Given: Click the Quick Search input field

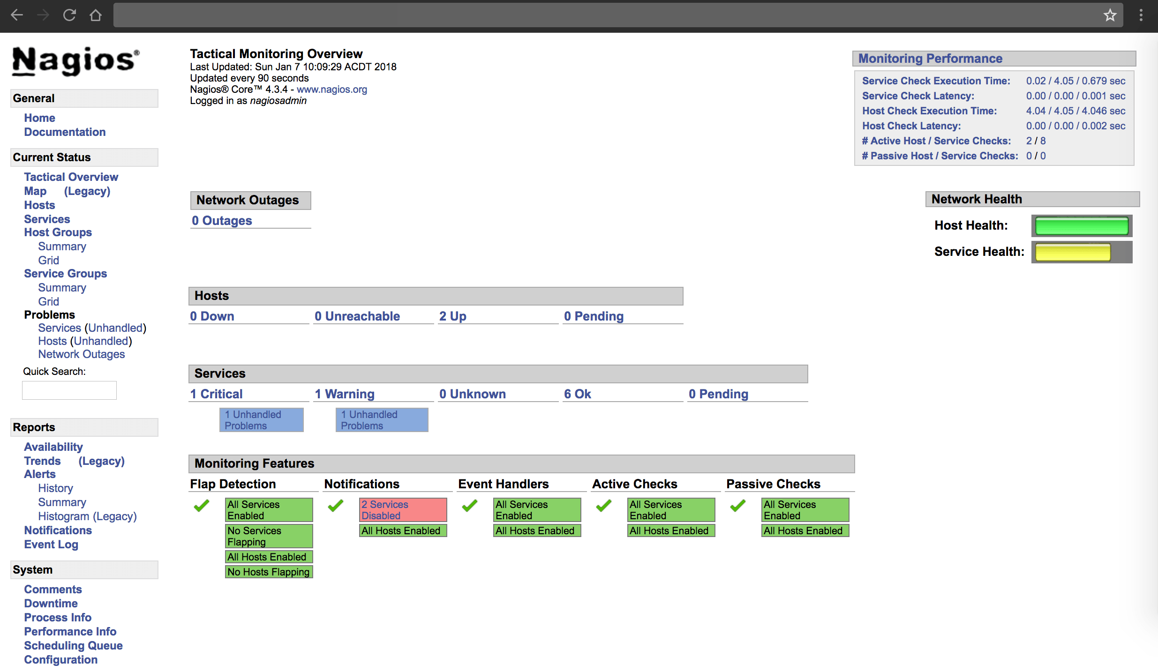Looking at the screenshot, I should point(69,390).
